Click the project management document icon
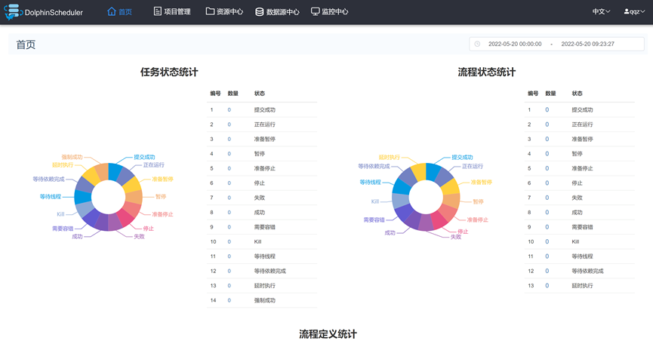Viewport: 653px width, 350px height. (158, 11)
